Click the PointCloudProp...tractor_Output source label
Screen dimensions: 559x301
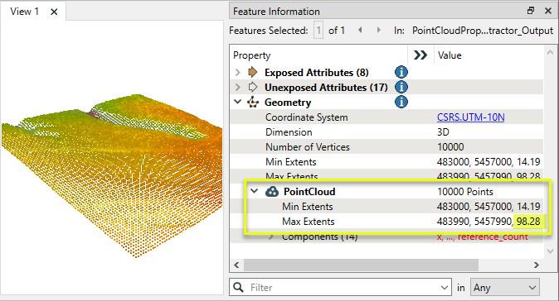click(483, 31)
